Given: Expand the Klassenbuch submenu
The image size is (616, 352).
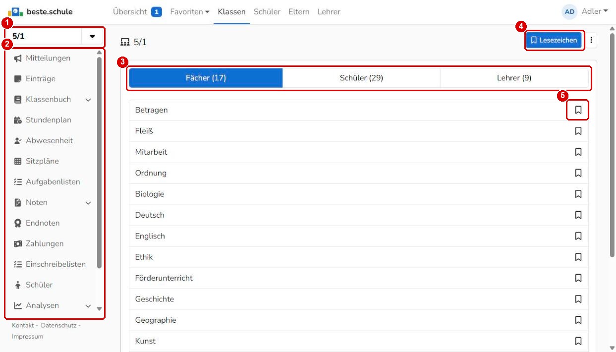Looking at the screenshot, I should click(88, 100).
